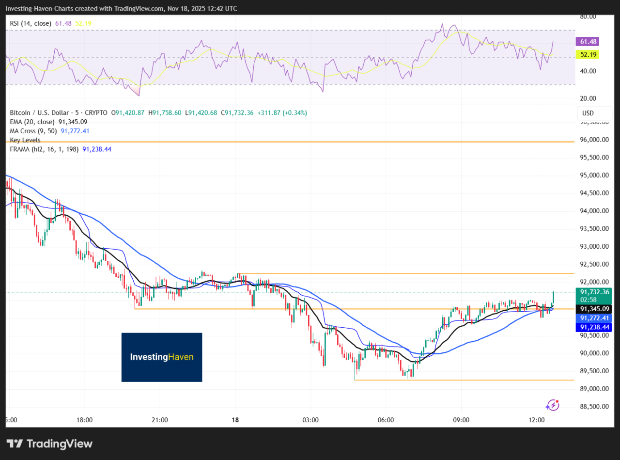
Task: Select the RSI (14, close) indicator label
Action: (29, 23)
